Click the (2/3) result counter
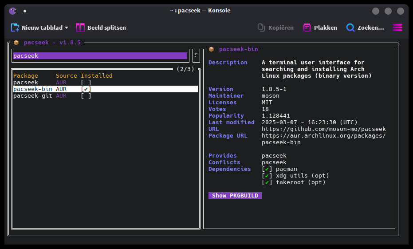This screenshot has width=413, height=249. 185,69
